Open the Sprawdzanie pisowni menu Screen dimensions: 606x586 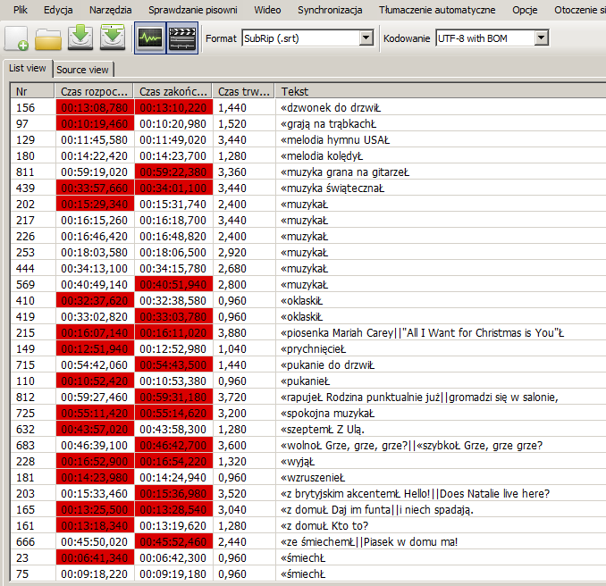pyautogui.click(x=193, y=10)
